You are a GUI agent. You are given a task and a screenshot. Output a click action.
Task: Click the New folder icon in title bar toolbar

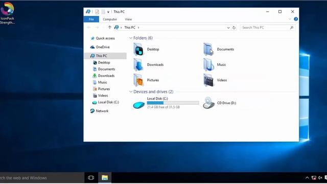(x=103, y=12)
